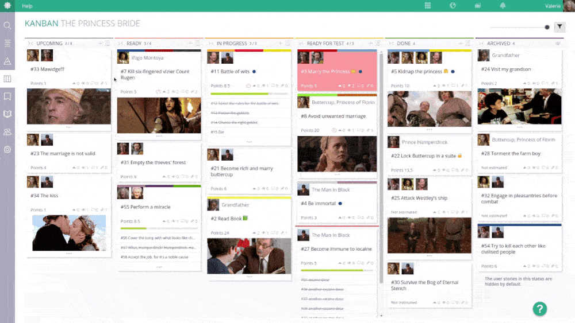Fold the Ready column
575x323 pixels.
[121, 43]
